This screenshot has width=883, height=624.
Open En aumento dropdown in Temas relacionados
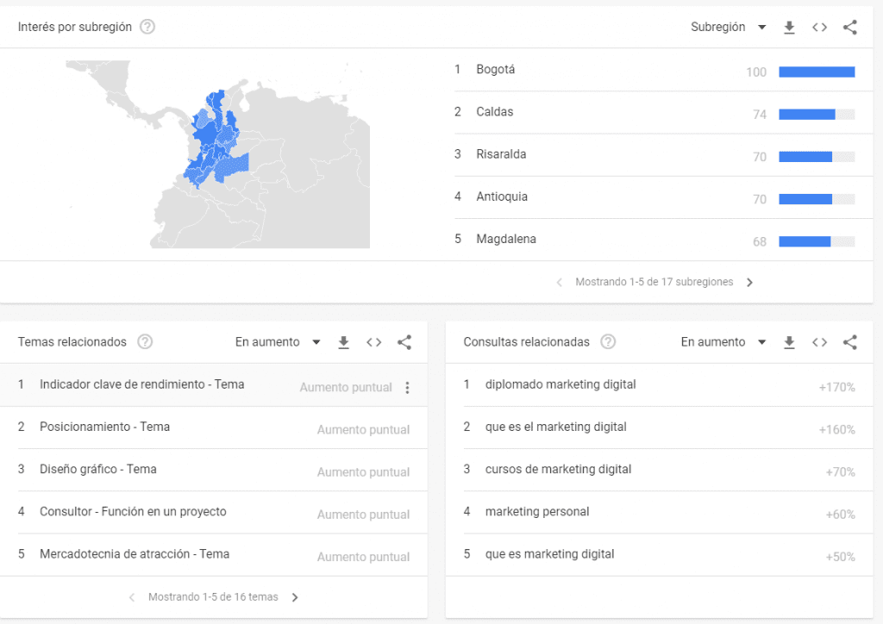278,342
